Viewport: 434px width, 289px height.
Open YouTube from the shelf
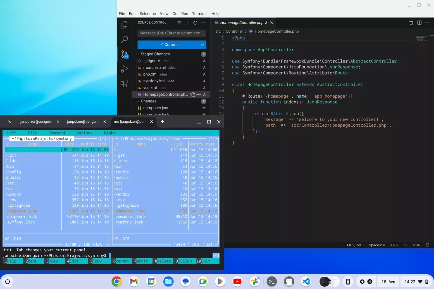[237, 281]
